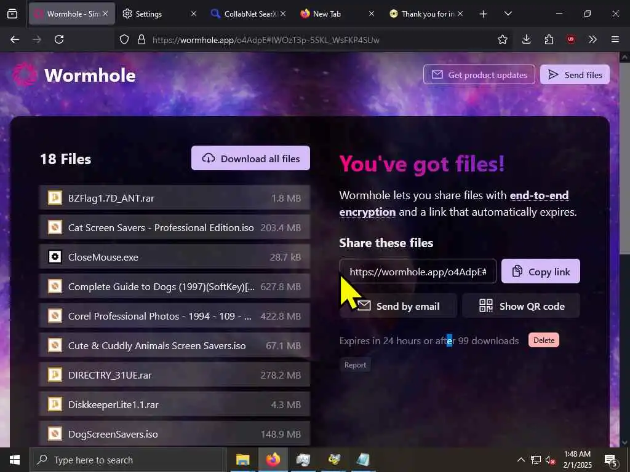Click Get product updates button

pyautogui.click(x=479, y=74)
